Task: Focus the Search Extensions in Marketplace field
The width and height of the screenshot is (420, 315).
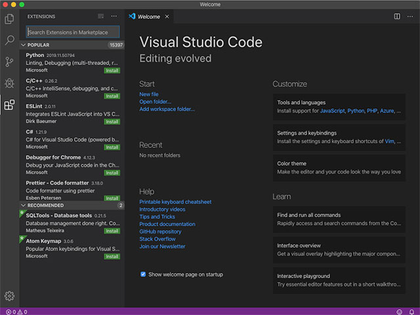Action: coord(72,32)
